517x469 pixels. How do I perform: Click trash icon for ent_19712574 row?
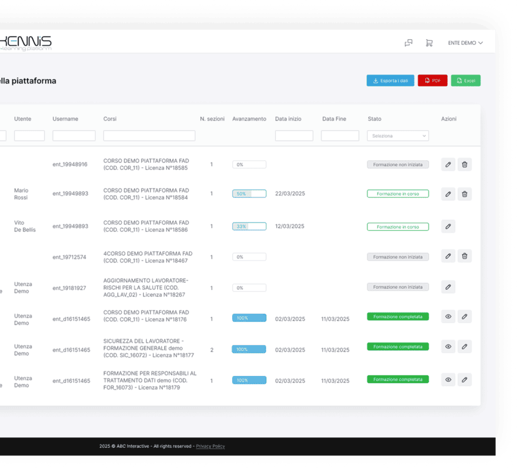pyautogui.click(x=465, y=256)
